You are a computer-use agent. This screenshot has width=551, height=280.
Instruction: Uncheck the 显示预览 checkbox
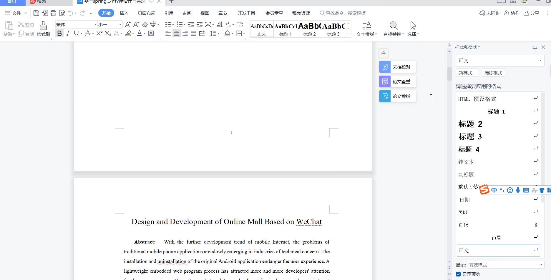458,274
